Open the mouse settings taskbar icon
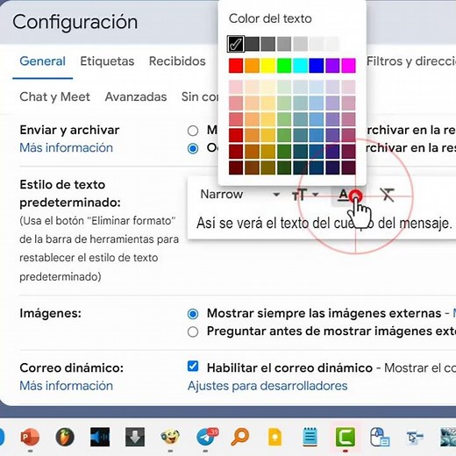This screenshot has height=456, width=456. [380, 437]
